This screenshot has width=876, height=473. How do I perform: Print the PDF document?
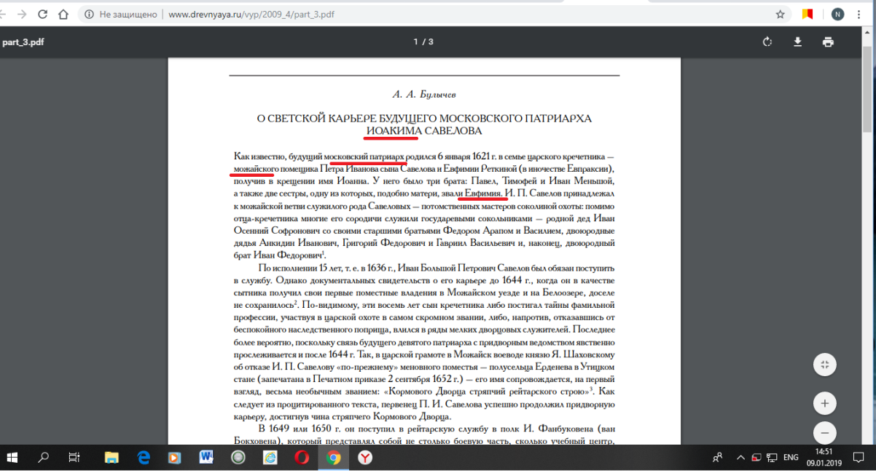tap(828, 41)
